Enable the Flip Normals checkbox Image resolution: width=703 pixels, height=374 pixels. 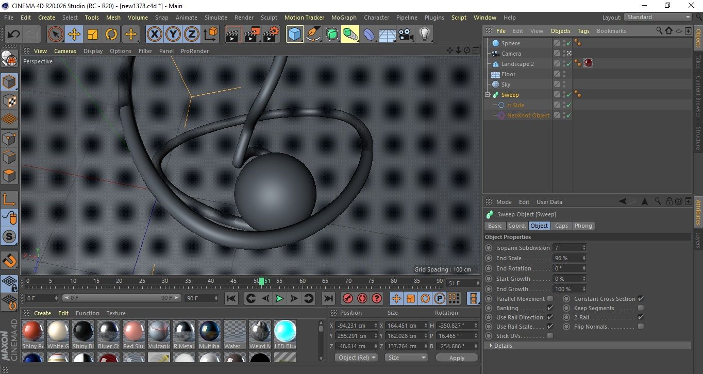pos(641,327)
